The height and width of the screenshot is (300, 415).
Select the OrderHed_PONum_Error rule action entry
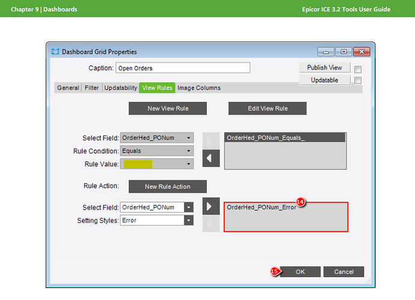262,207
